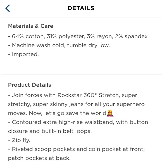Screen dimensions: 162x162
Task: Tap the superhero woman emoji
Action: [x=110, y=113]
